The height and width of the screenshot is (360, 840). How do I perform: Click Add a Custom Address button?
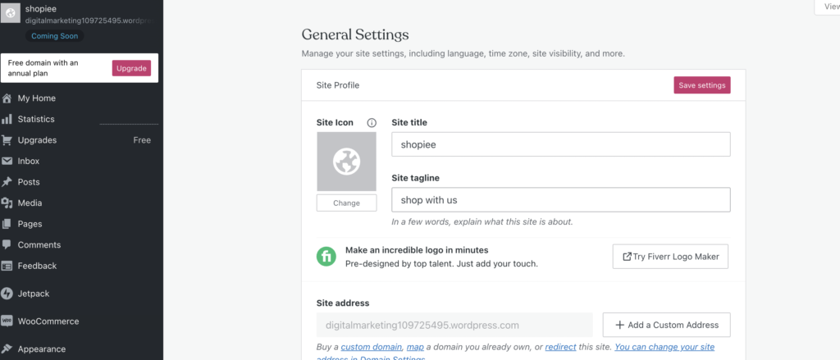(x=666, y=325)
